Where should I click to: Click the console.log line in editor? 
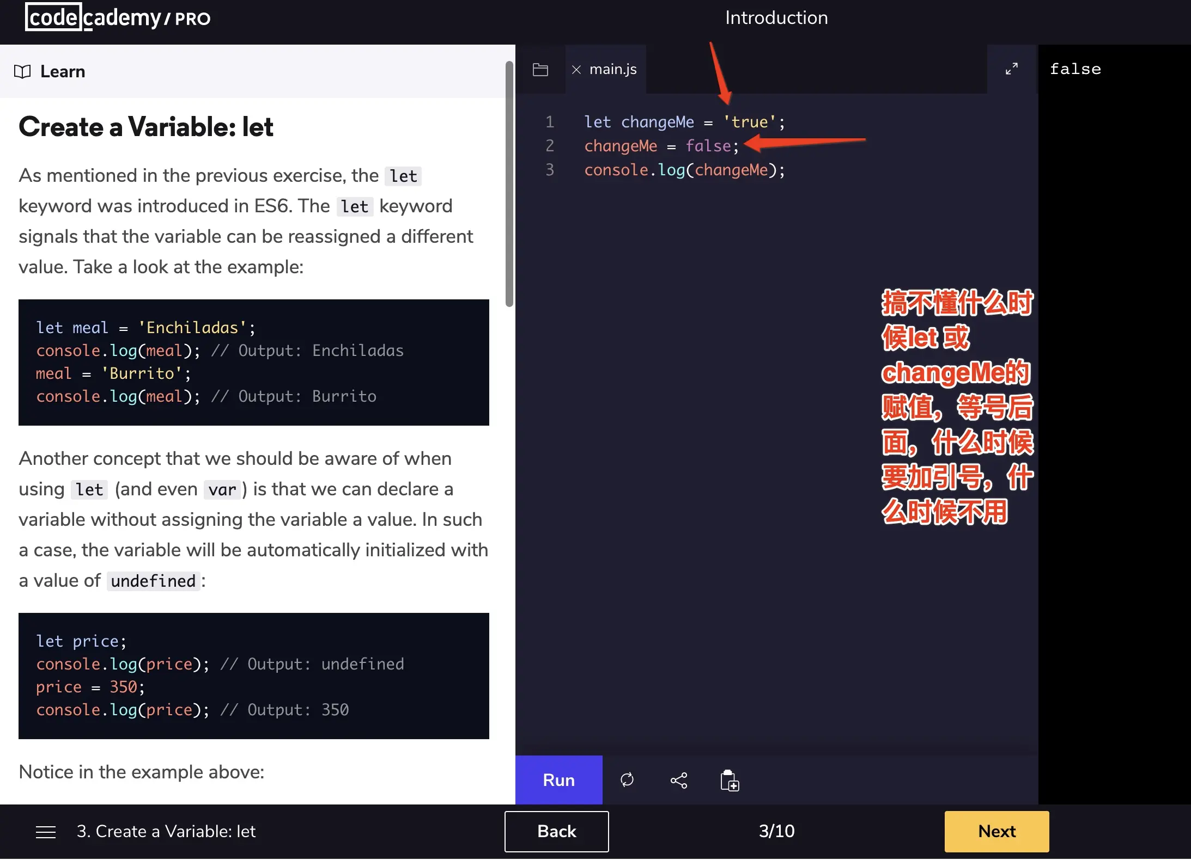pyautogui.click(x=684, y=170)
